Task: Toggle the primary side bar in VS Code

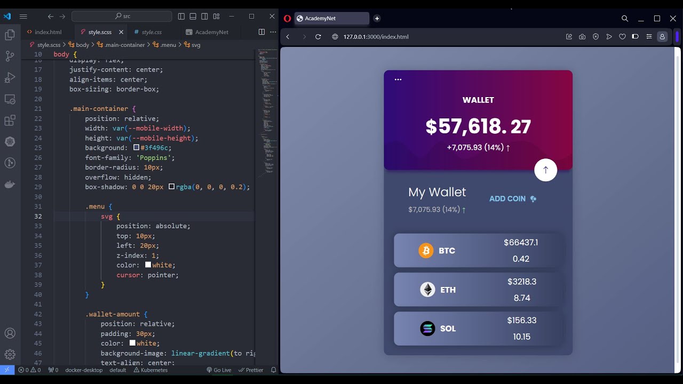Action: click(x=181, y=17)
